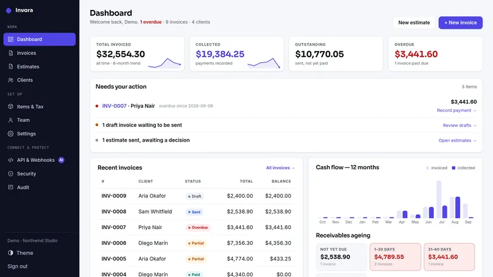This screenshot has width=493, height=277.
Task: Click the $4,356.30 balance cell
Action: click(278, 243)
